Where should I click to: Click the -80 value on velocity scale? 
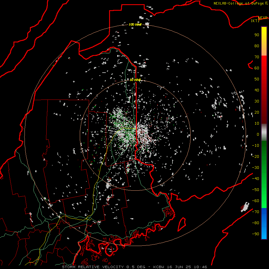pos(256,223)
